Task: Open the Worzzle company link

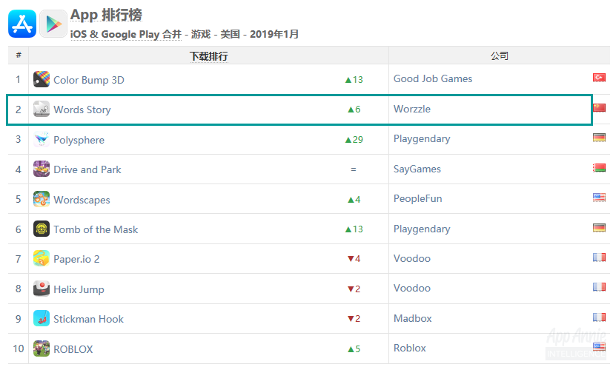Action: point(412,109)
